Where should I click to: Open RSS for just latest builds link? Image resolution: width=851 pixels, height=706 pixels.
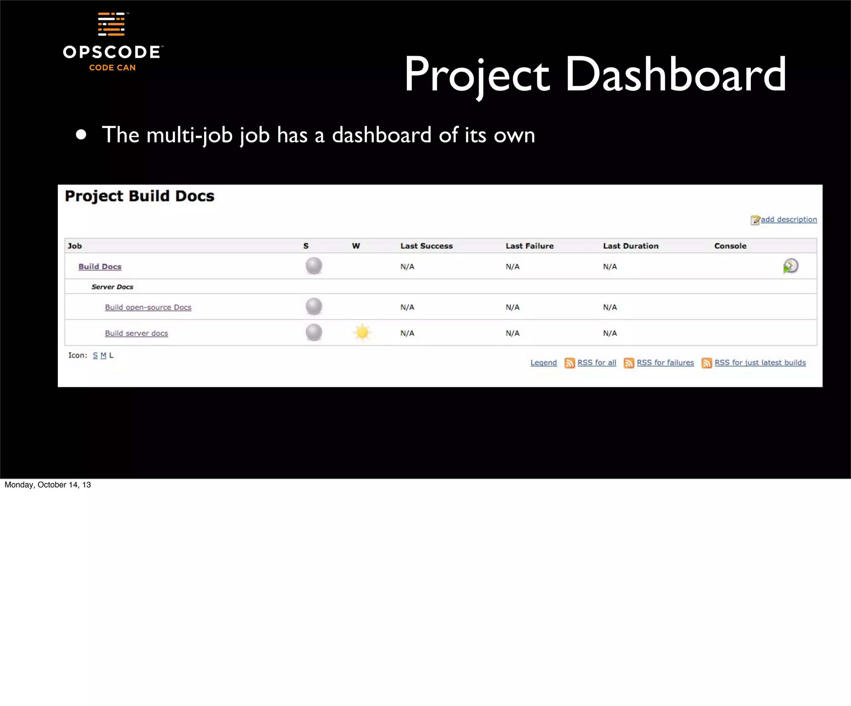[760, 362]
